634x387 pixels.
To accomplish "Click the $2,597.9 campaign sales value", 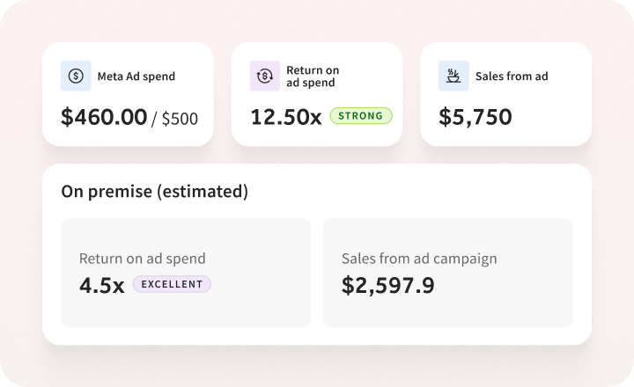I will tap(387, 286).
